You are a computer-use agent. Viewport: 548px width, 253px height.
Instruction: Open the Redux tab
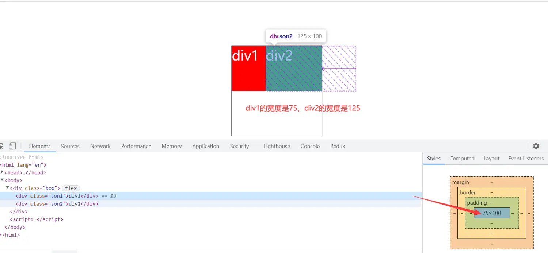(x=338, y=146)
